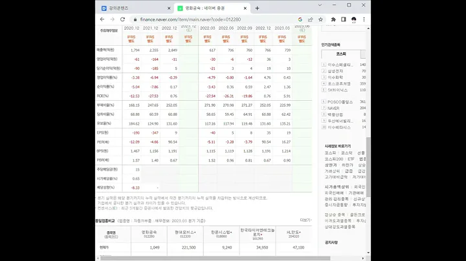Open the 하한가 quick link
The height and width of the screenshot is (261, 466).
click(x=347, y=165)
